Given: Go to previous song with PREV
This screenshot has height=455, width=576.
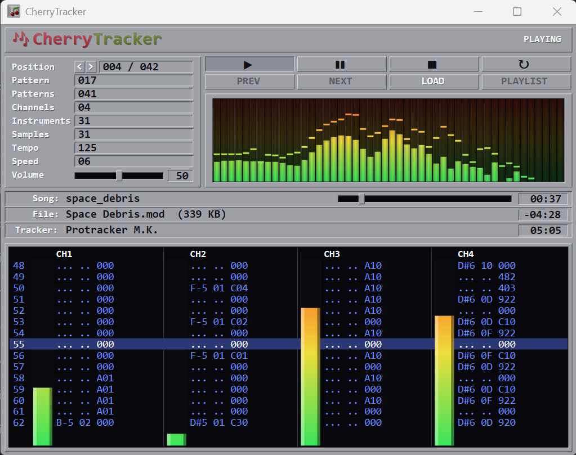Looking at the screenshot, I should [x=249, y=82].
